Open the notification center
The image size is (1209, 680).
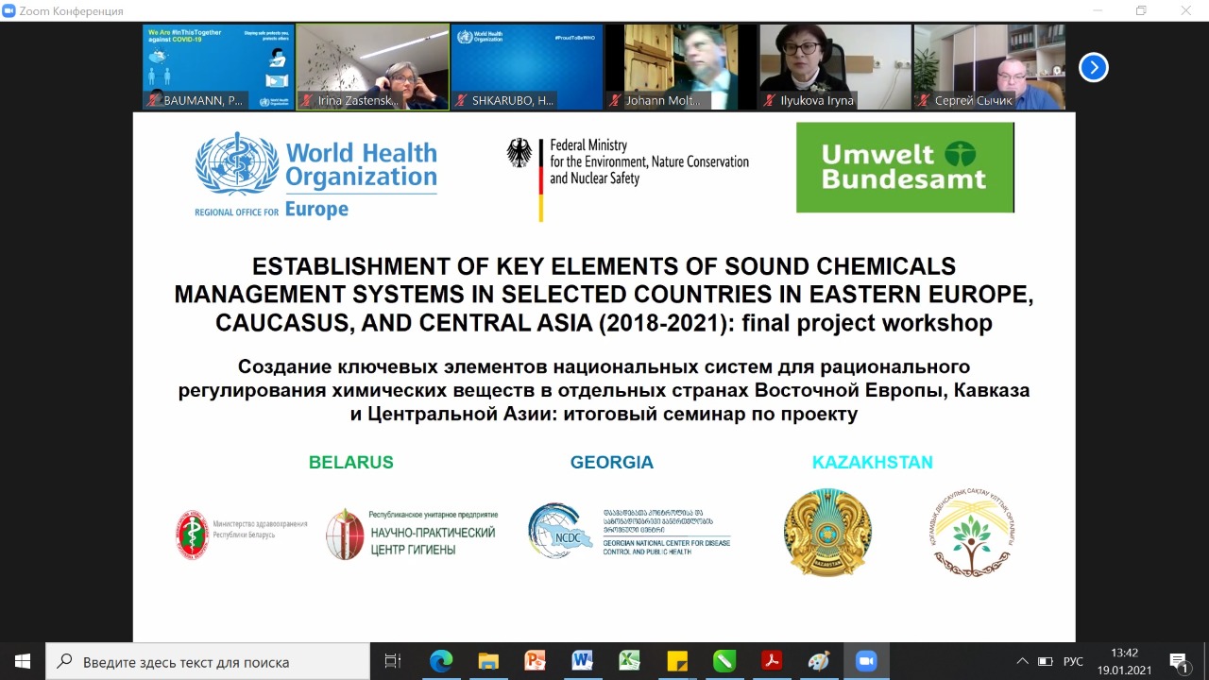[x=1178, y=661]
